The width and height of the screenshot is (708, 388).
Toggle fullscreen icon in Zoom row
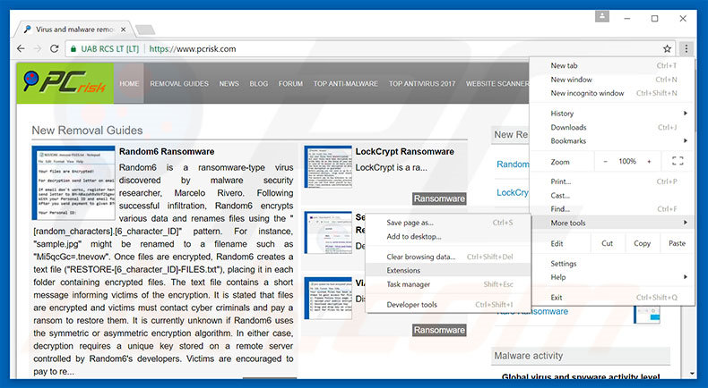(678, 161)
